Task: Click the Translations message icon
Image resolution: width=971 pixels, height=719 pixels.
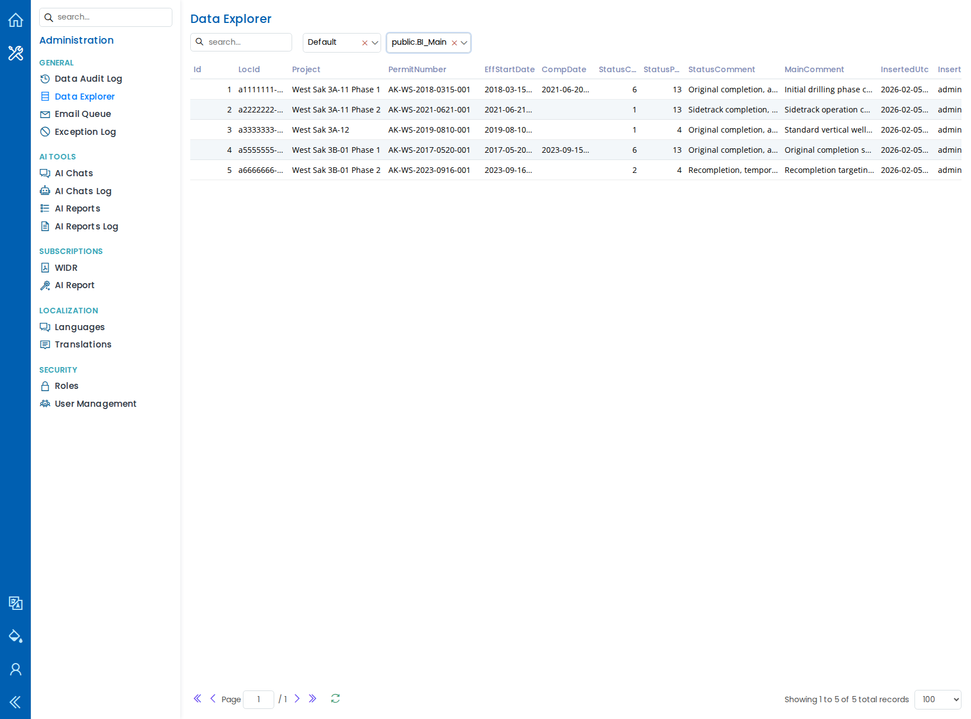Action: (x=45, y=345)
